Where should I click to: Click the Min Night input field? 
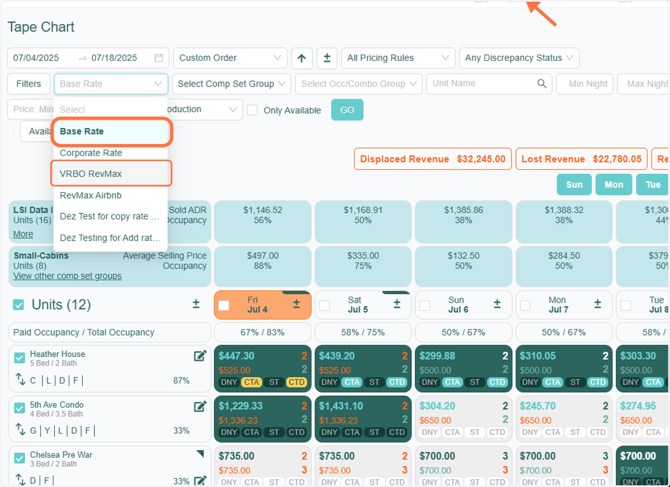(585, 84)
